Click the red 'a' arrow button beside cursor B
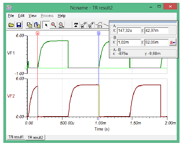 click(173, 42)
